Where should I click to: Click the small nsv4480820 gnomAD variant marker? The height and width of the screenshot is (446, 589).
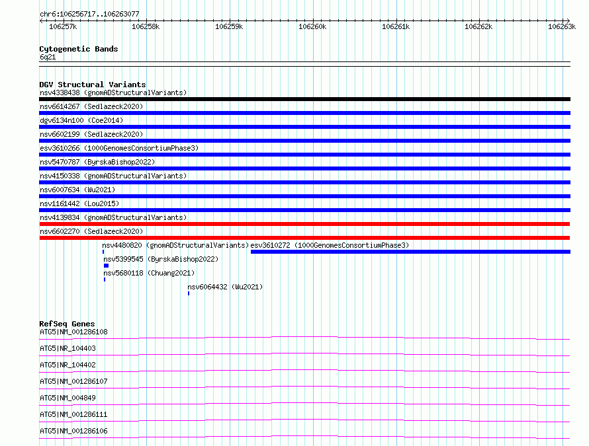coord(103,252)
